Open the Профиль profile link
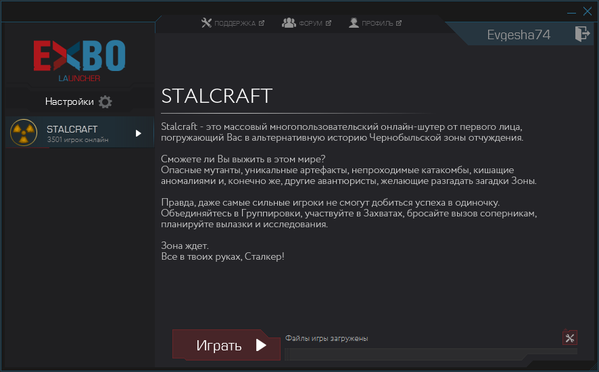 coord(375,23)
